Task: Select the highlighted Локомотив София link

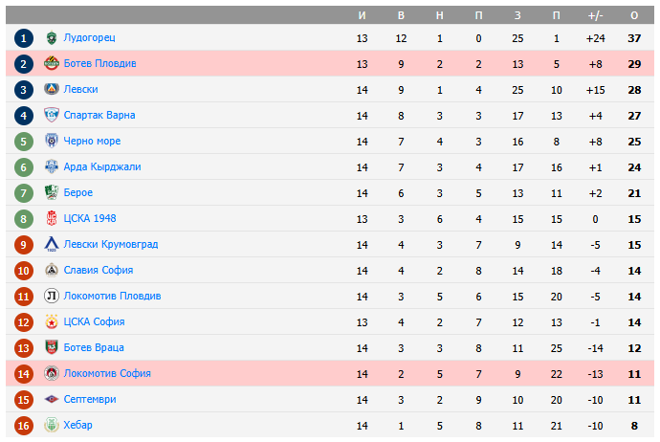Action: [107, 374]
